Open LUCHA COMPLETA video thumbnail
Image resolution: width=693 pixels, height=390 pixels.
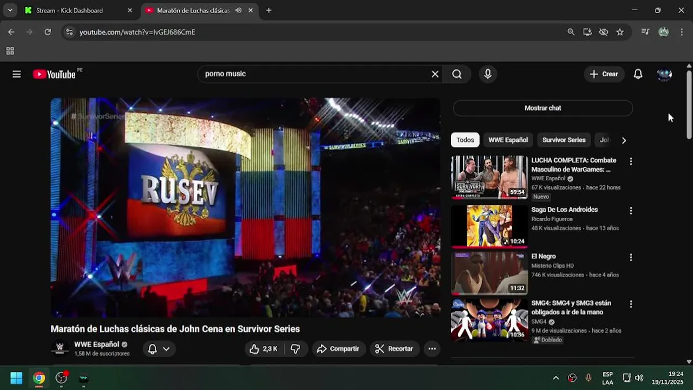tap(489, 177)
